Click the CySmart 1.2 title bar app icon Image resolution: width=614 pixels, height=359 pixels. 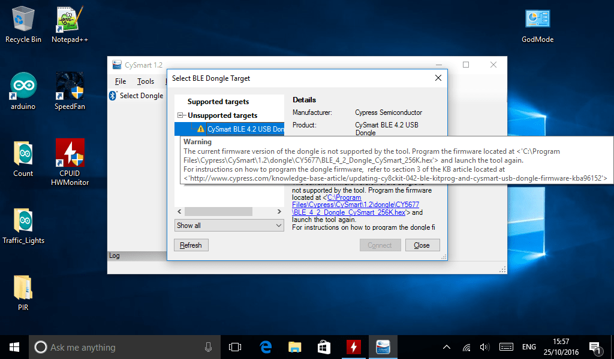pyautogui.click(x=117, y=65)
